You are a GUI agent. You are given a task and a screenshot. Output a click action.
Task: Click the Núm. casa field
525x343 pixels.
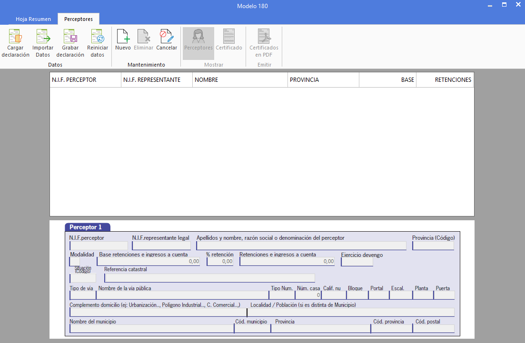[x=307, y=295]
